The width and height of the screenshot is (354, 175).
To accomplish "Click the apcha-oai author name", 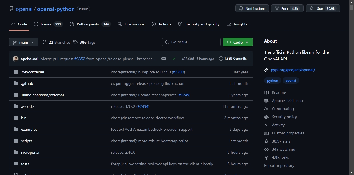I will tap(29, 59).
